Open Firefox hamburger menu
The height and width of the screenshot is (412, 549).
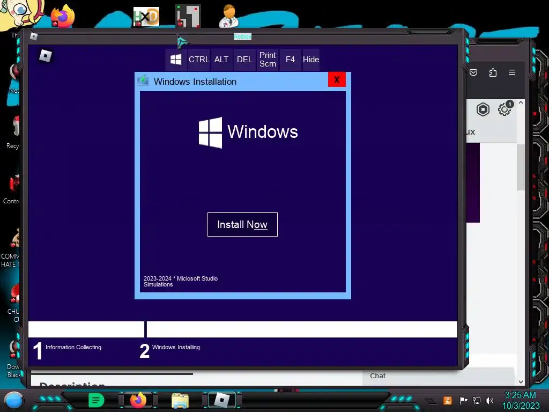click(512, 72)
